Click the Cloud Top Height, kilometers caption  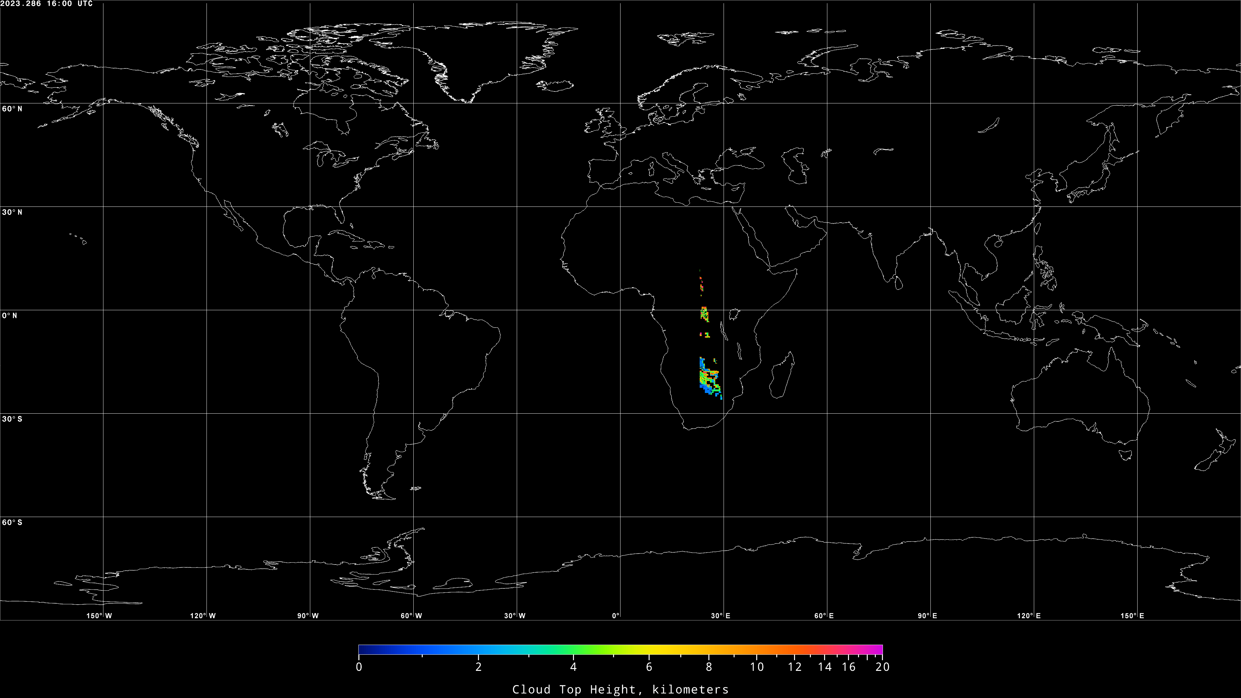tap(620, 690)
